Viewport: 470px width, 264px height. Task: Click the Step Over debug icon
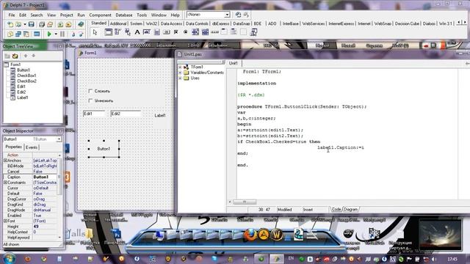[x=81, y=34]
